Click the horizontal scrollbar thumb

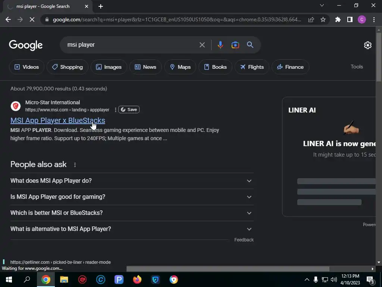point(228,269)
